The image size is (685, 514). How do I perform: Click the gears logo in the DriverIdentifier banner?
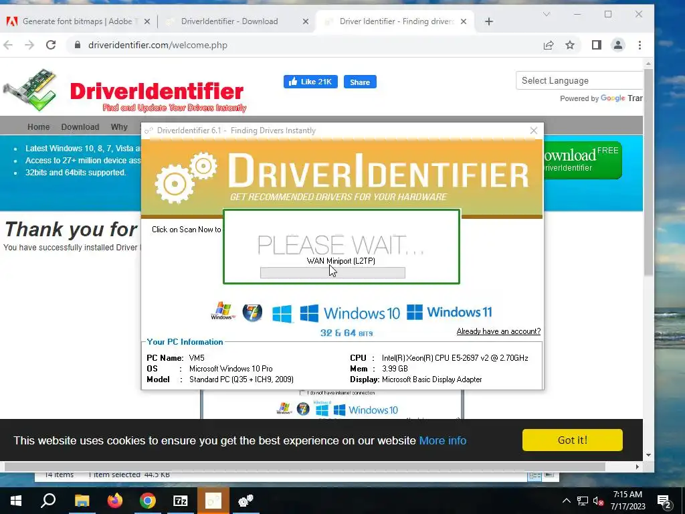point(186,177)
